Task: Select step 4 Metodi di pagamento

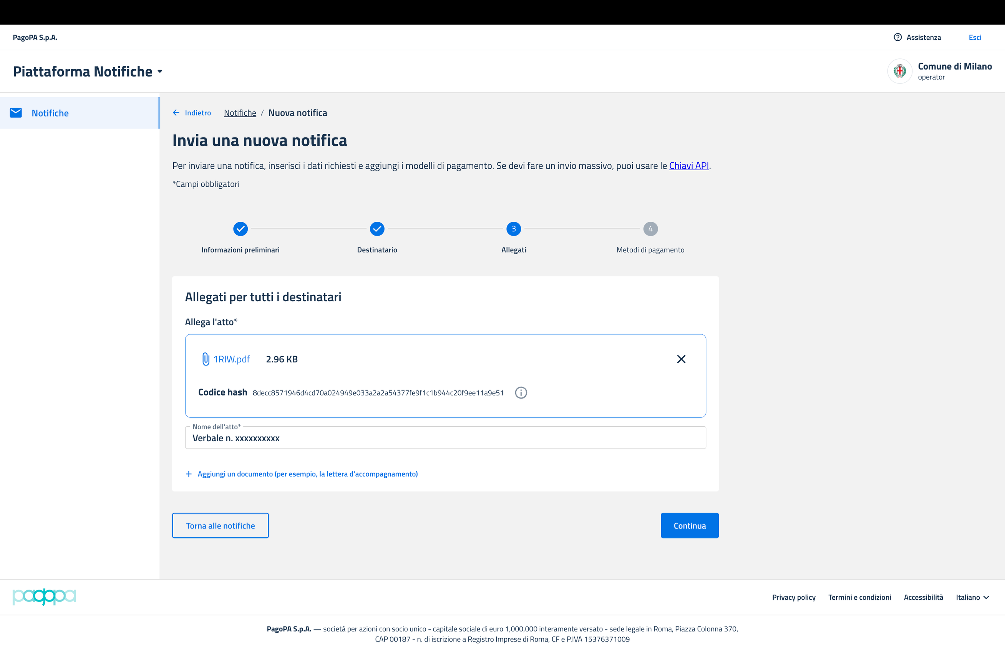Action: pyautogui.click(x=650, y=229)
